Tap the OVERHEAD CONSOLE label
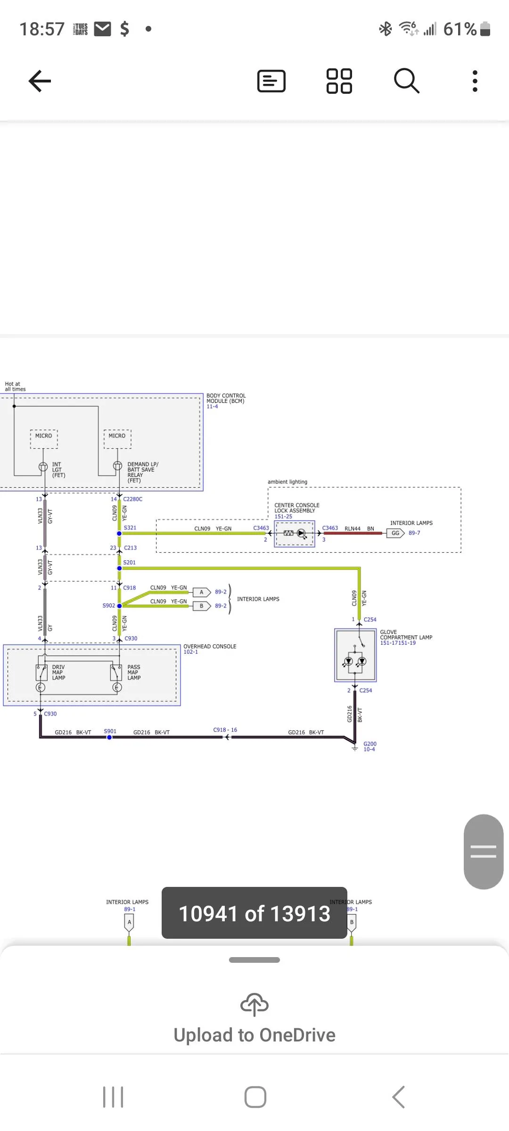Image resolution: width=509 pixels, height=1131 pixels. click(210, 647)
